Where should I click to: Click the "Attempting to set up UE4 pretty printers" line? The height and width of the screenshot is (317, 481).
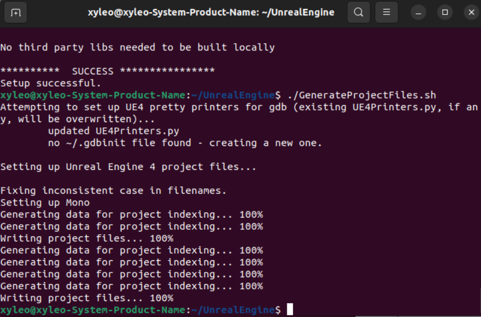coord(239,107)
